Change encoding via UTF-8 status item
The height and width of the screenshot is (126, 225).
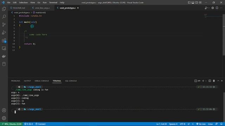tap(182, 124)
